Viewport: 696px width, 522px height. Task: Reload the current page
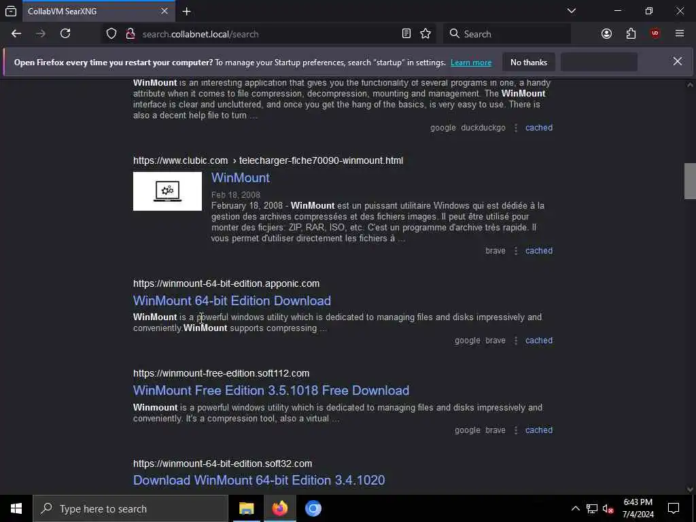[x=65, y=34]
